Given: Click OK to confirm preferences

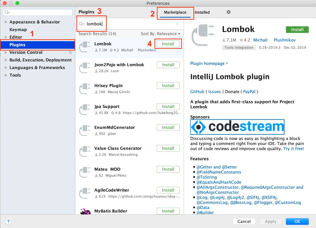Looking at the screenshot, I should (297, 221).
